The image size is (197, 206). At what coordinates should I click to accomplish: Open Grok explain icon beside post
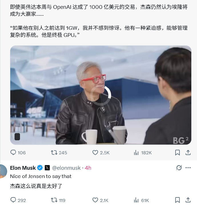point(179,168)
